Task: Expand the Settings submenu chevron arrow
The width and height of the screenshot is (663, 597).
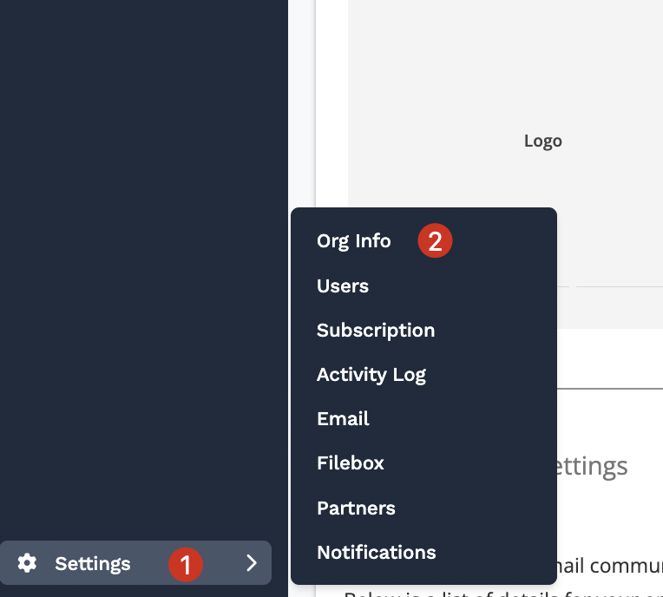Action: (x=252, y=563)
